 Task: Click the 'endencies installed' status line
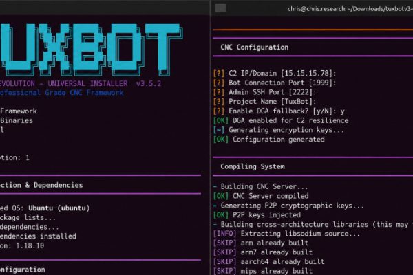(38, 236)
